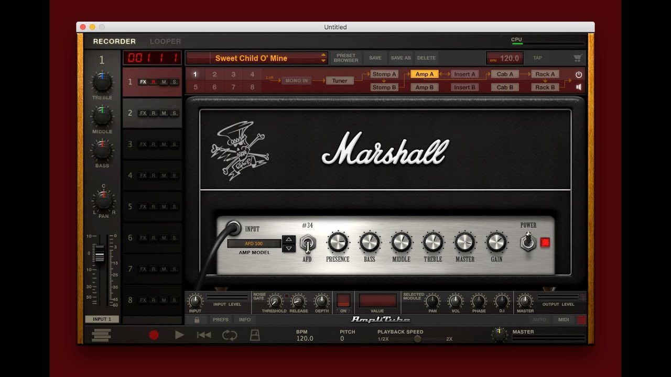
Task: Select the Rack A module
Action: click(545, 74)
